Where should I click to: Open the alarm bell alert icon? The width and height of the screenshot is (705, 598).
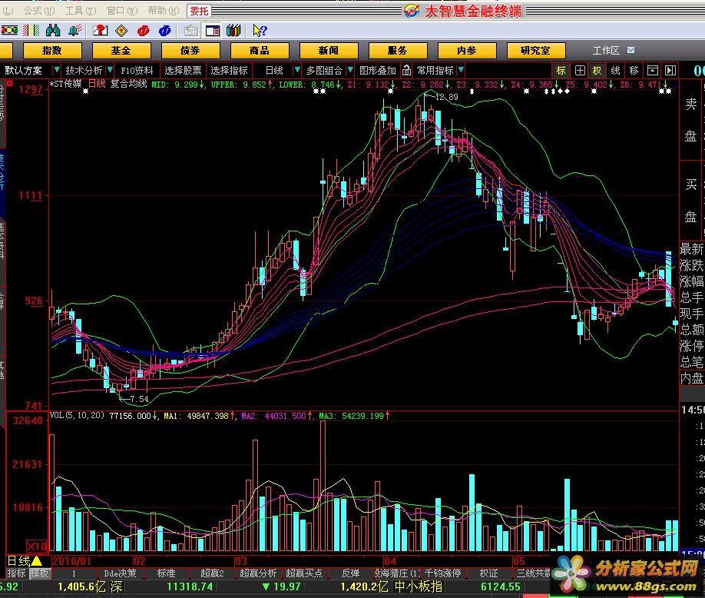click(74, 30)
